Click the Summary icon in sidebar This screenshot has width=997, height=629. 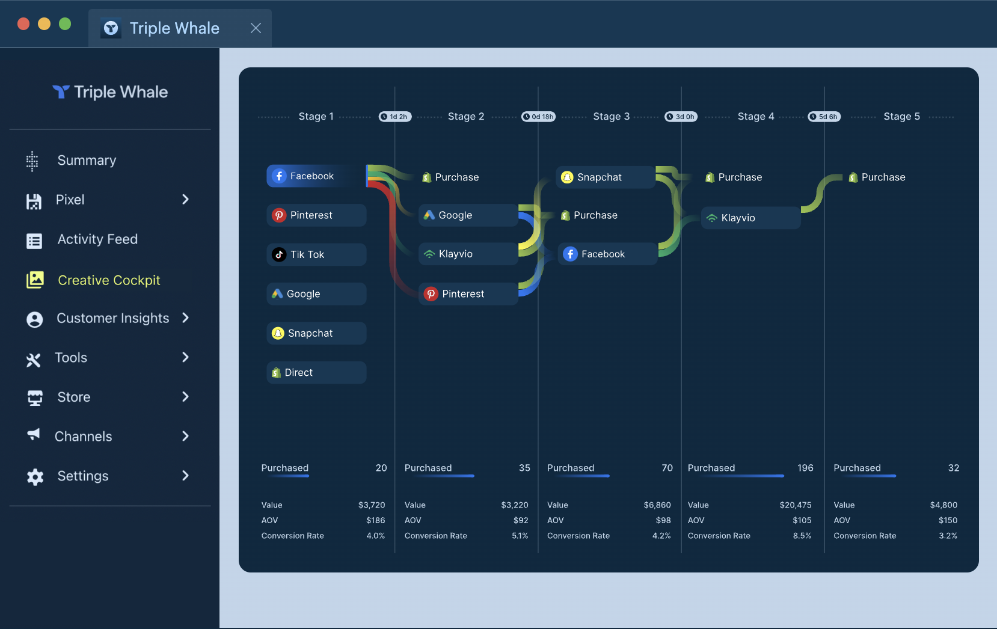(x=32, y=161)
